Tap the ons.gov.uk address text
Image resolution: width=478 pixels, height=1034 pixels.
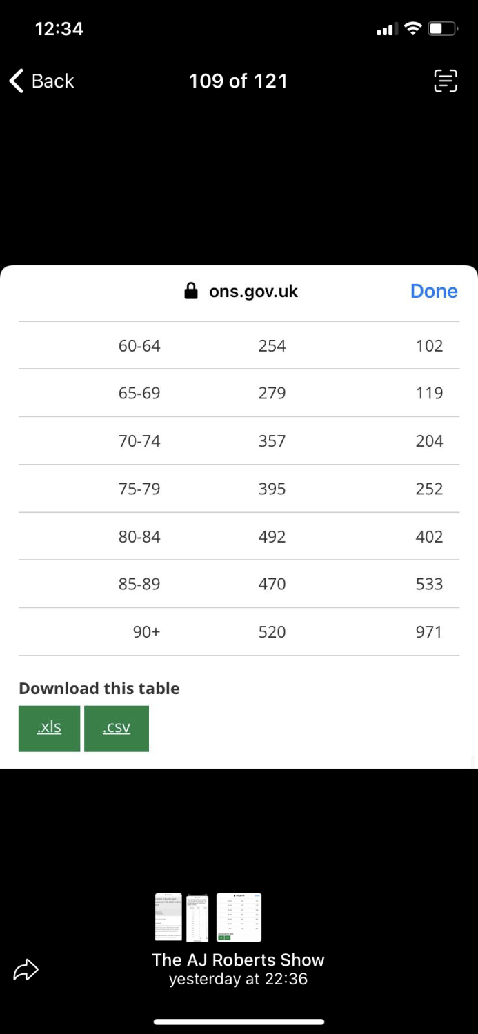point(253,291)
